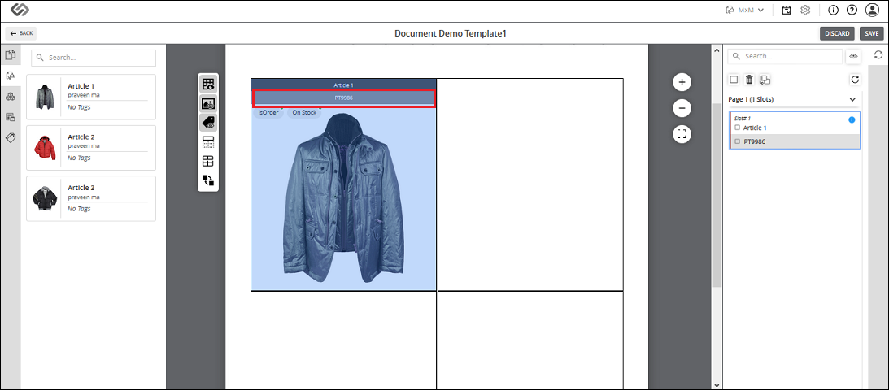
Task: Toggle tags visibility in canvas toolbar
Action: tap(208, 122)
